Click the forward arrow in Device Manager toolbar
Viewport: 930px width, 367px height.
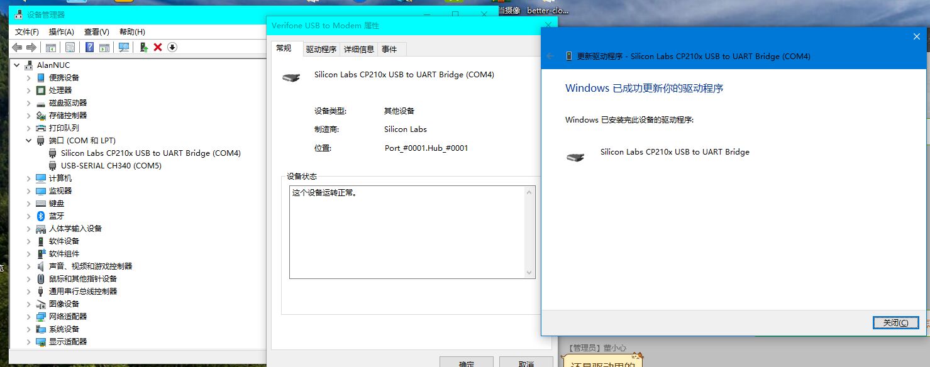tap(31, 47)
